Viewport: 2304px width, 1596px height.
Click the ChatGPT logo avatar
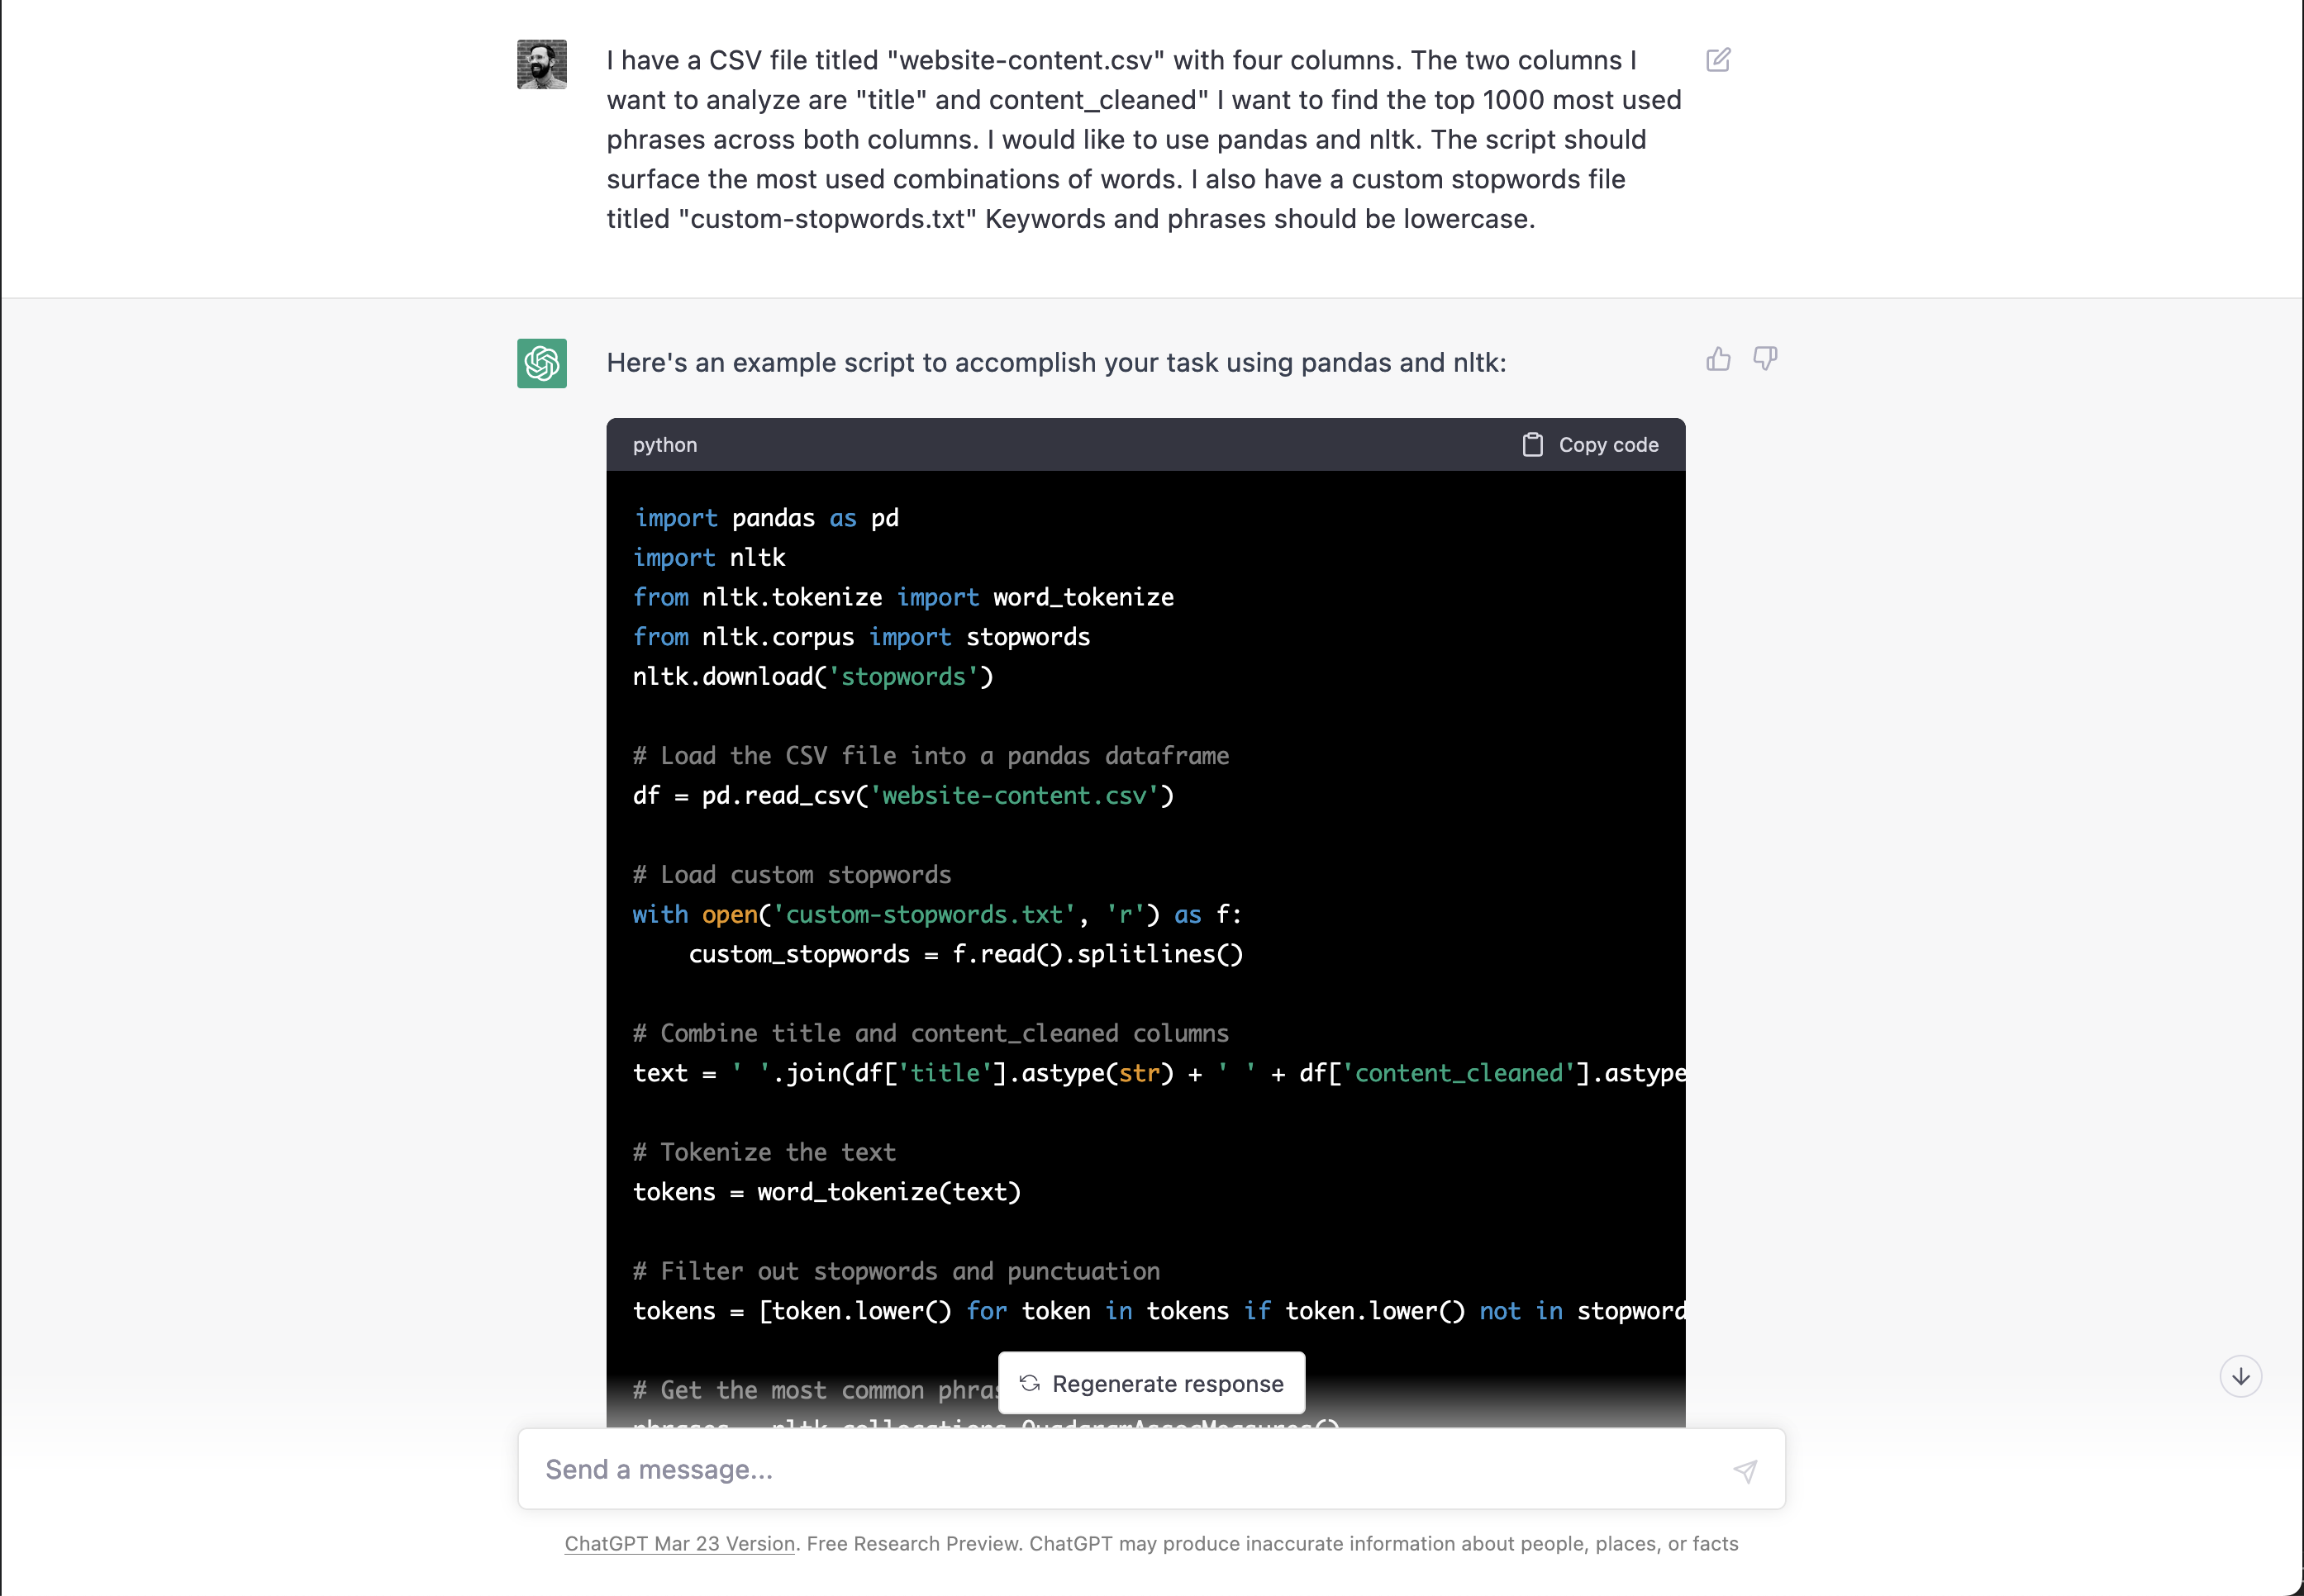[541, 363]
